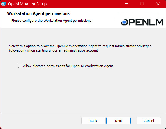Click the 'Please configure the Workstation Agent permissions' subtitle
166x129 pixels.
[x=51, y=20]
